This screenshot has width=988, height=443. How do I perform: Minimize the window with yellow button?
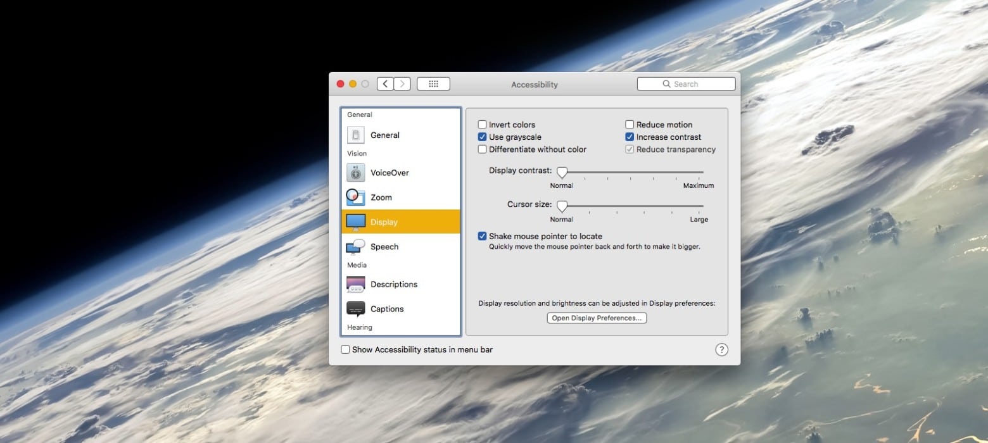(353, 84)
